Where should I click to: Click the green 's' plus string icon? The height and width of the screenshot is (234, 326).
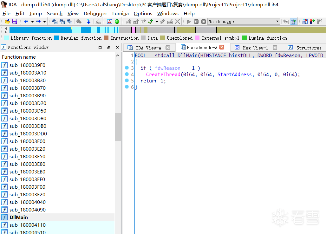[x=151, y=22]
